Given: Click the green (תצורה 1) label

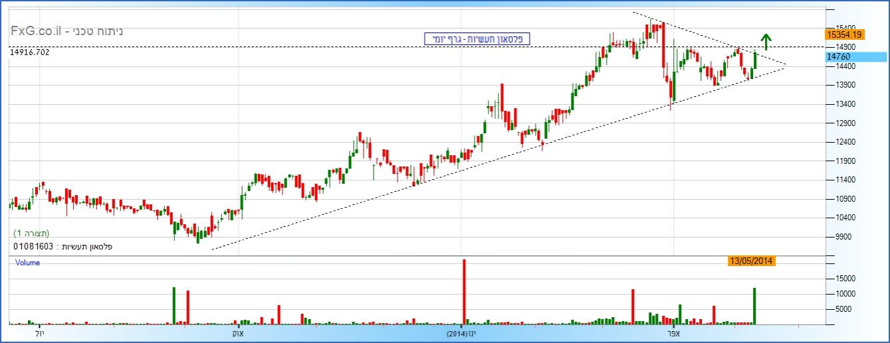Looking at the screenshot, I should [x=31, y=234].
